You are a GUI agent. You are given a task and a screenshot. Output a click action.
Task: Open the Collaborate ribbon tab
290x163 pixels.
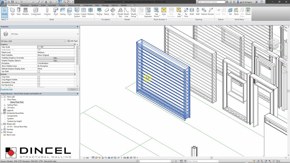point(87,5)
